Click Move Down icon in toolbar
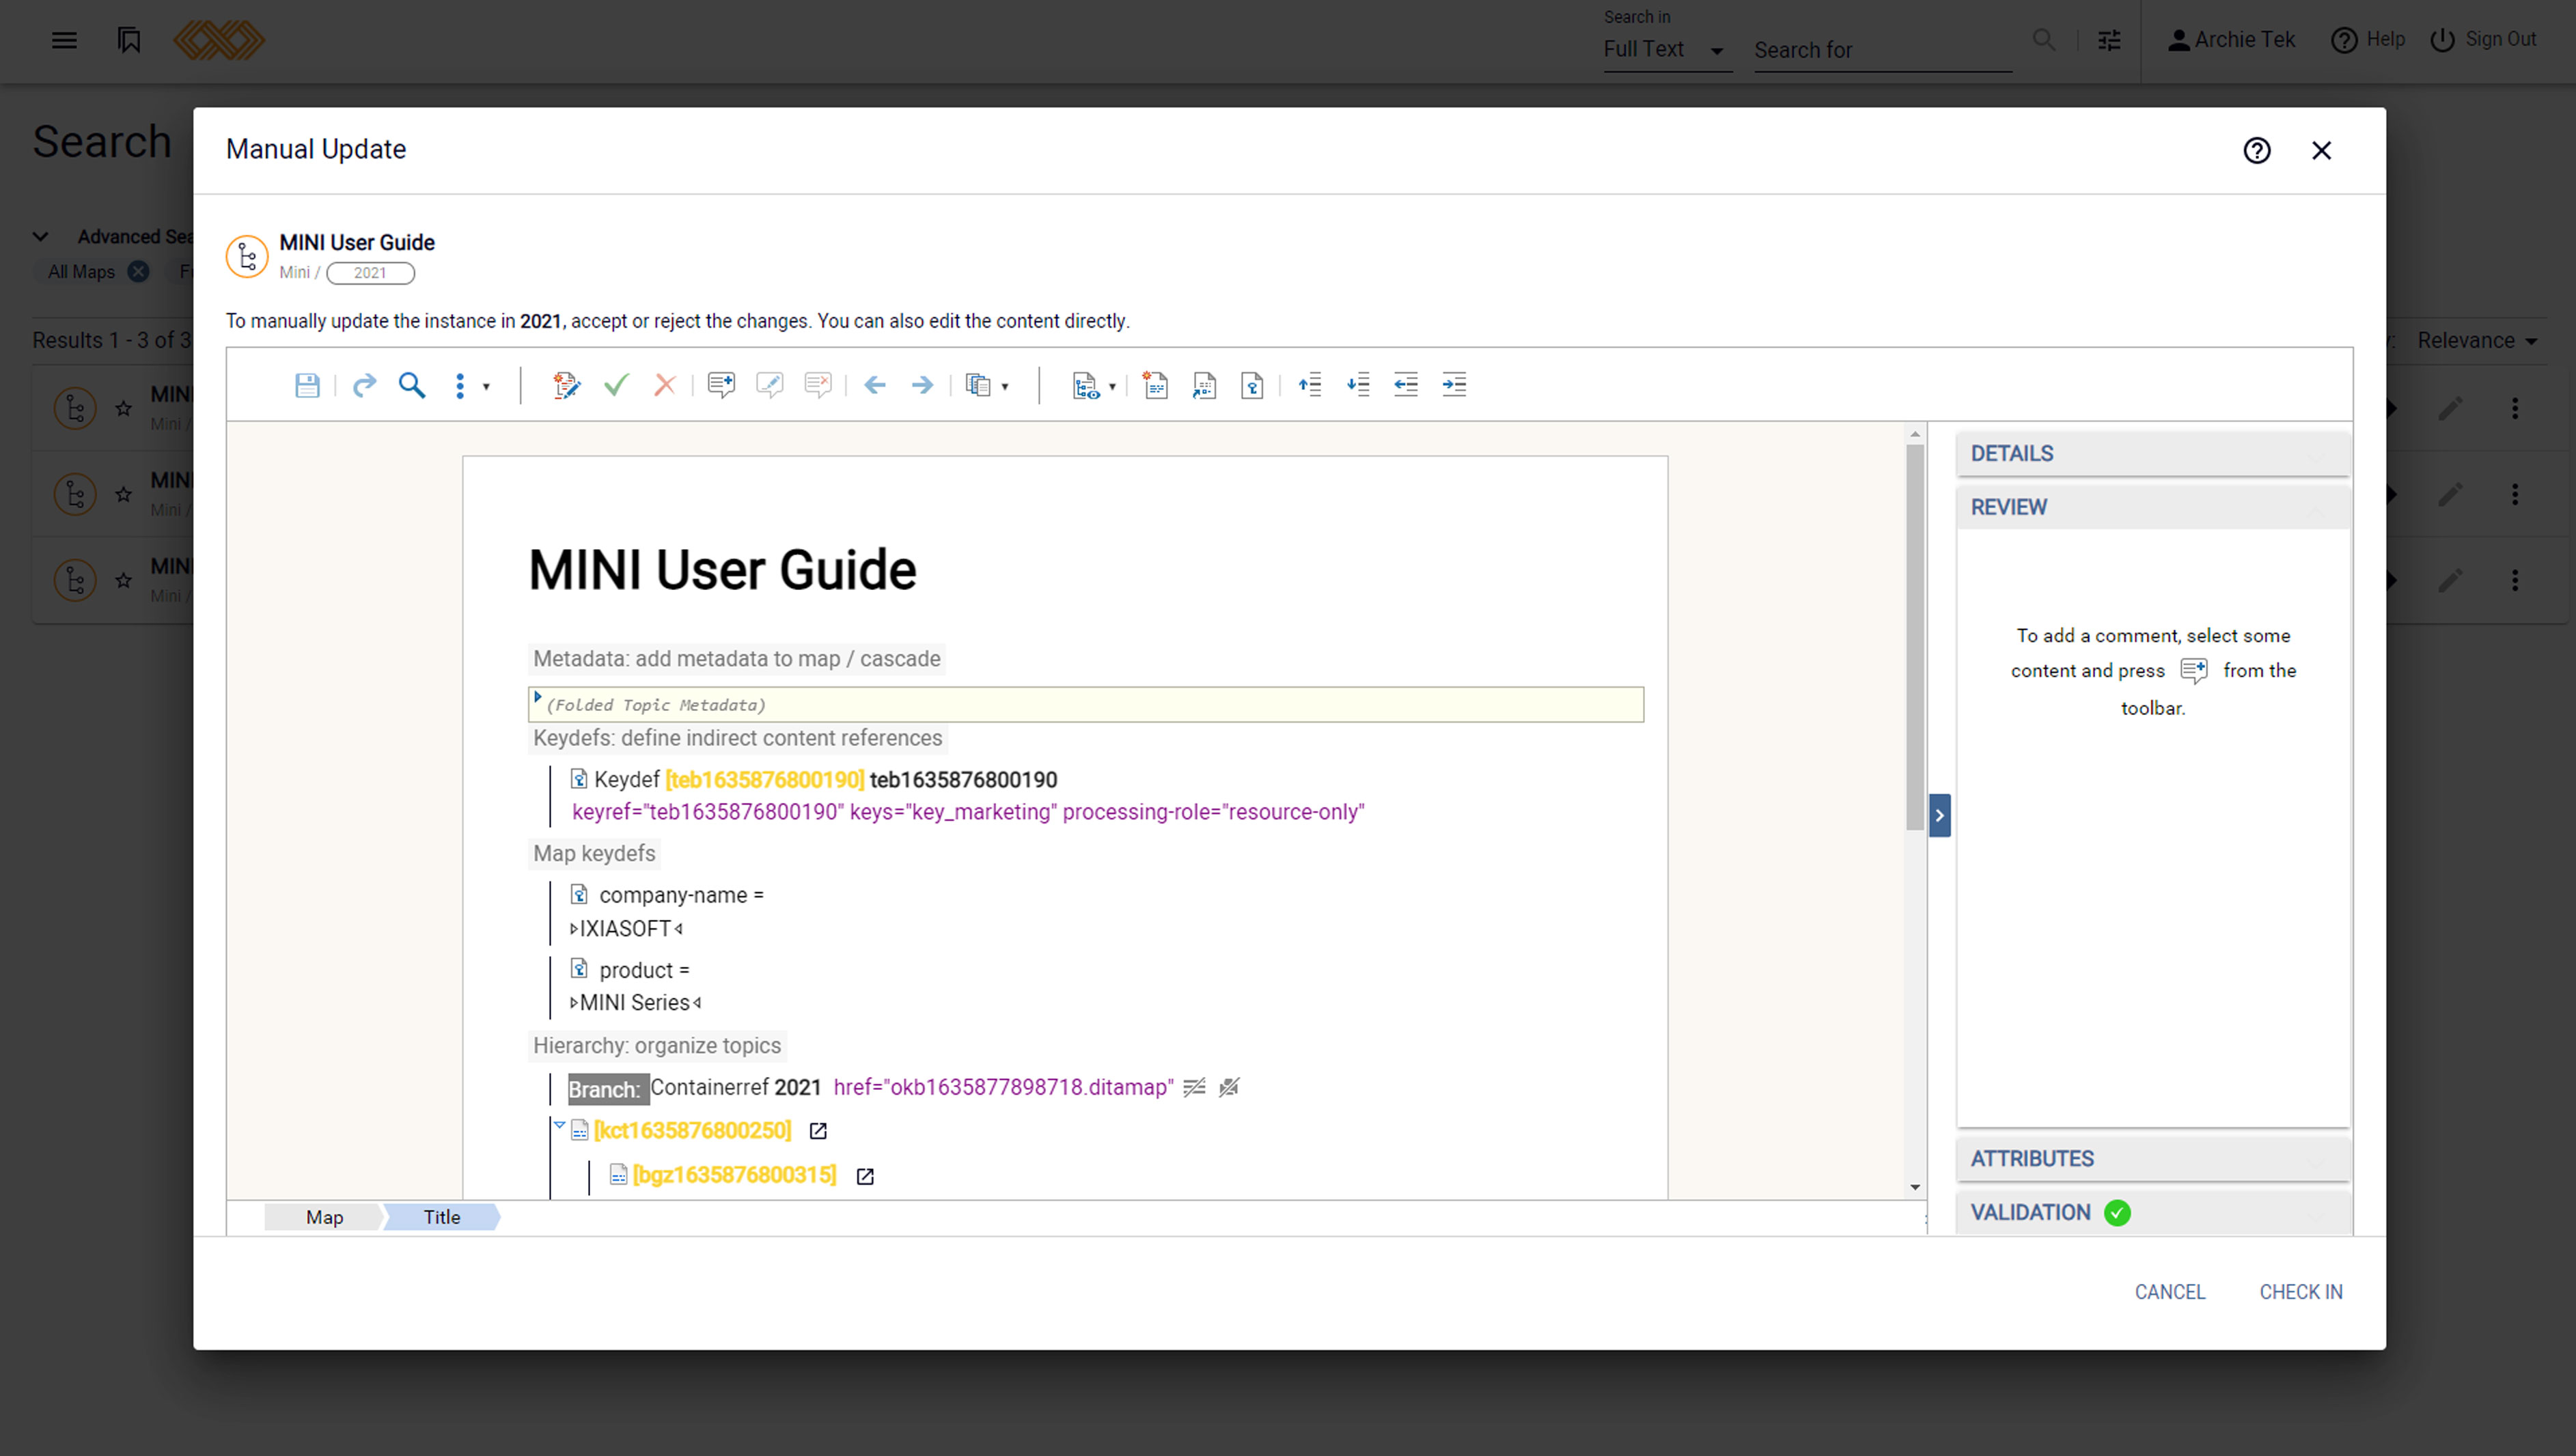 pyautogui.click(x=1357, y=385)
